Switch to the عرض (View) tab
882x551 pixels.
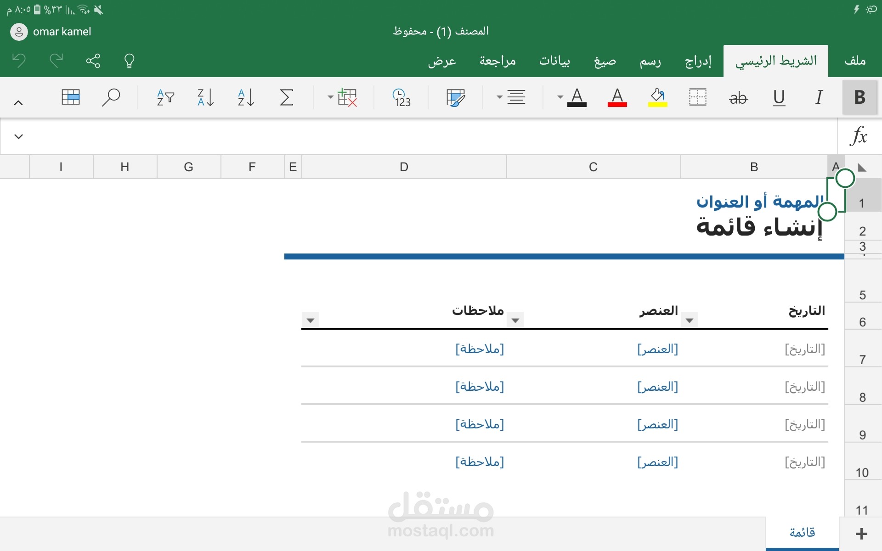[442, 61]
